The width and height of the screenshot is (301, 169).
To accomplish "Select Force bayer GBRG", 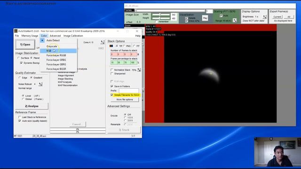I will 58,64.
